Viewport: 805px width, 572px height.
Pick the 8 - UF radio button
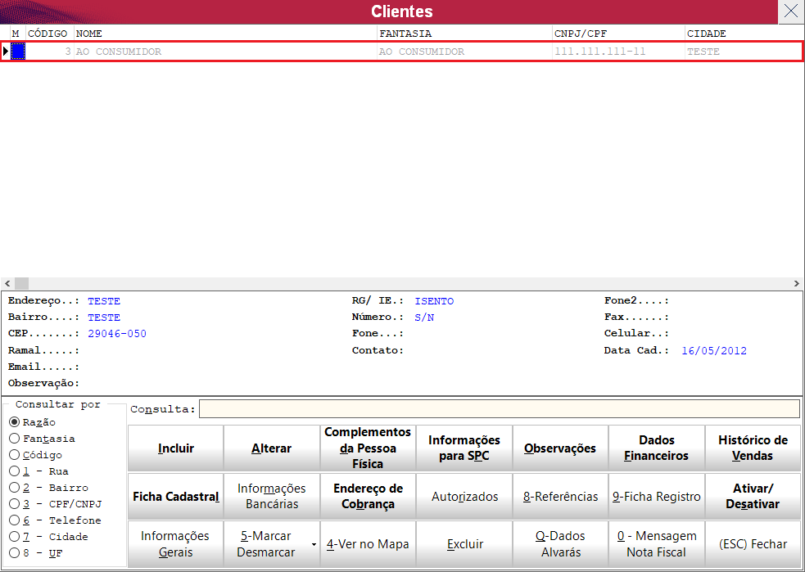coord(36,553)
